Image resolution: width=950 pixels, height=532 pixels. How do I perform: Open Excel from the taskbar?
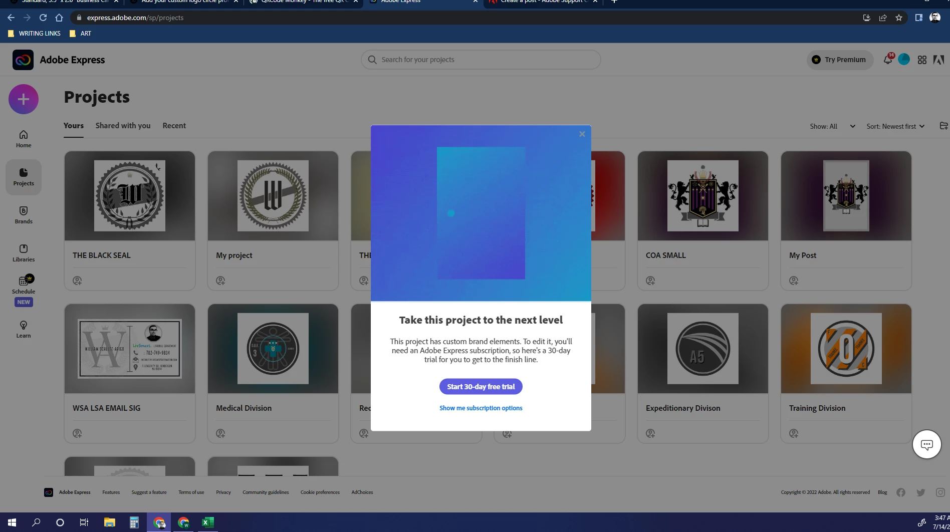(207, 522)
